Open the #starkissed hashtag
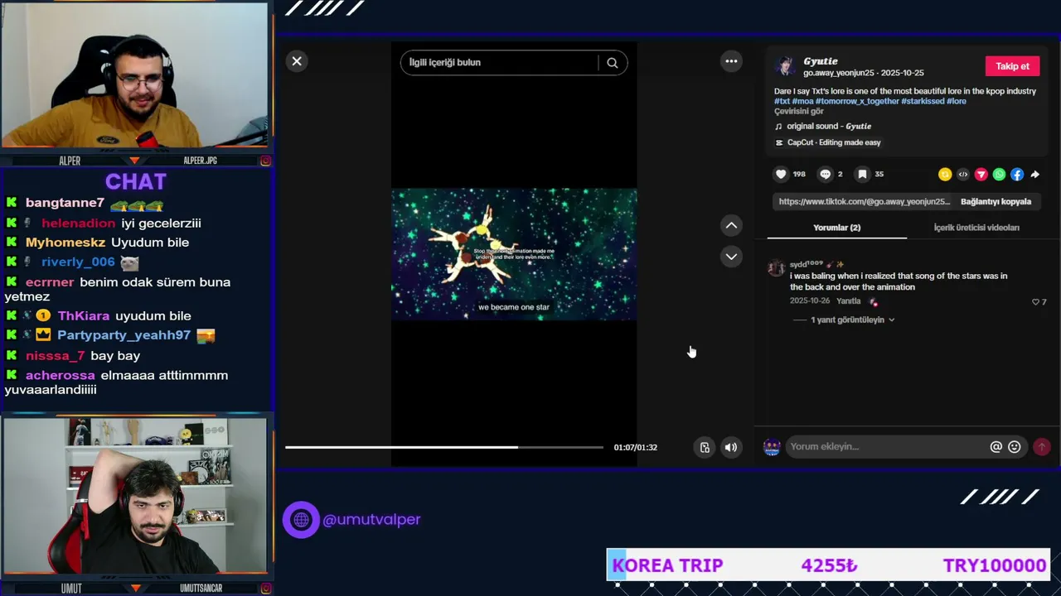This screenshot has width=1061, height=596. [923, 101]
